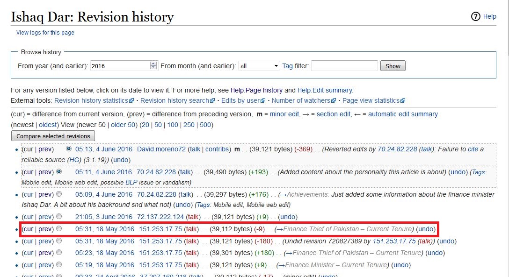The height and width of the screenshot is (277, 509).
Task: Increase year using the stepper arrows
Action: point(153,64)
